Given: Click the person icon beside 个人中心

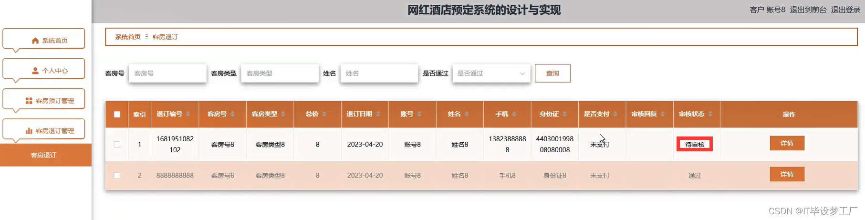Looking at the screenshot, I should pos(35,71).
